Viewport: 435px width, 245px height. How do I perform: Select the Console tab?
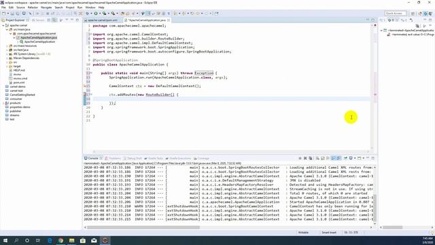tap(93, 159)
